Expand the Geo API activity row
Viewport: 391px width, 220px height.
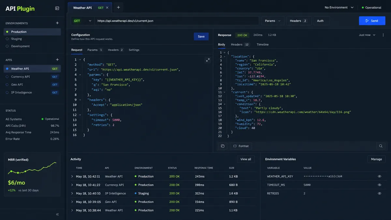pos(72,202)
